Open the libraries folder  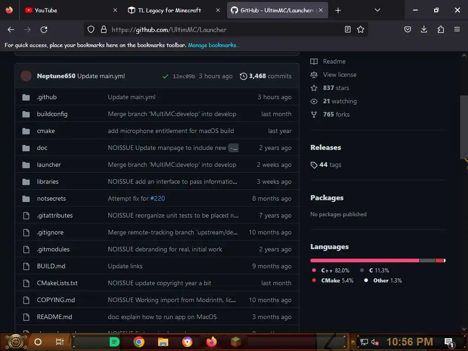point(48,181)
